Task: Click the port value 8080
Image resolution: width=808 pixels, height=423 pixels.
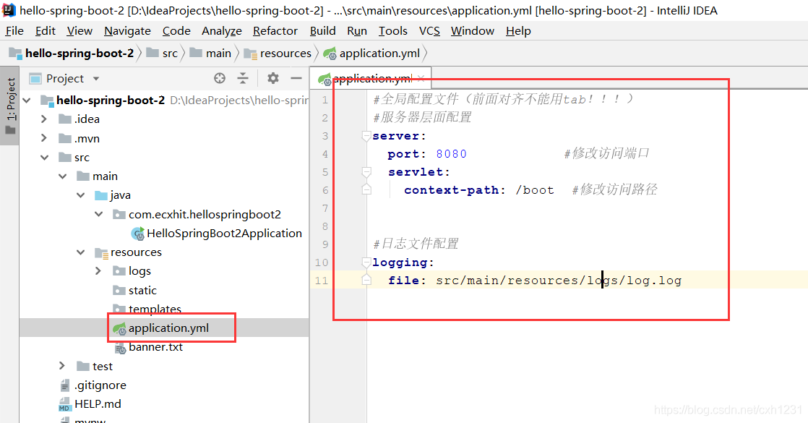Action: coord(452,154)
